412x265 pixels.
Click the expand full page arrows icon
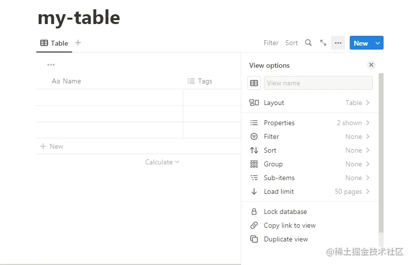coord(323,43)
